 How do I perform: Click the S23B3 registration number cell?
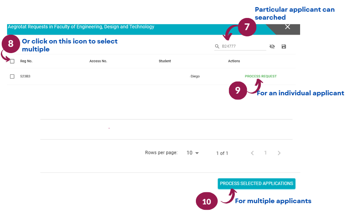click(x=25, y=76)
